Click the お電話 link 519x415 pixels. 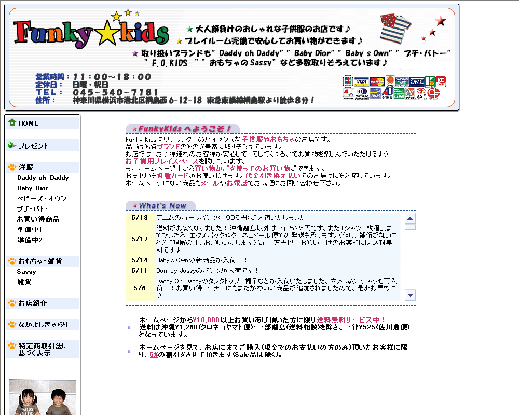click(237, 183)
